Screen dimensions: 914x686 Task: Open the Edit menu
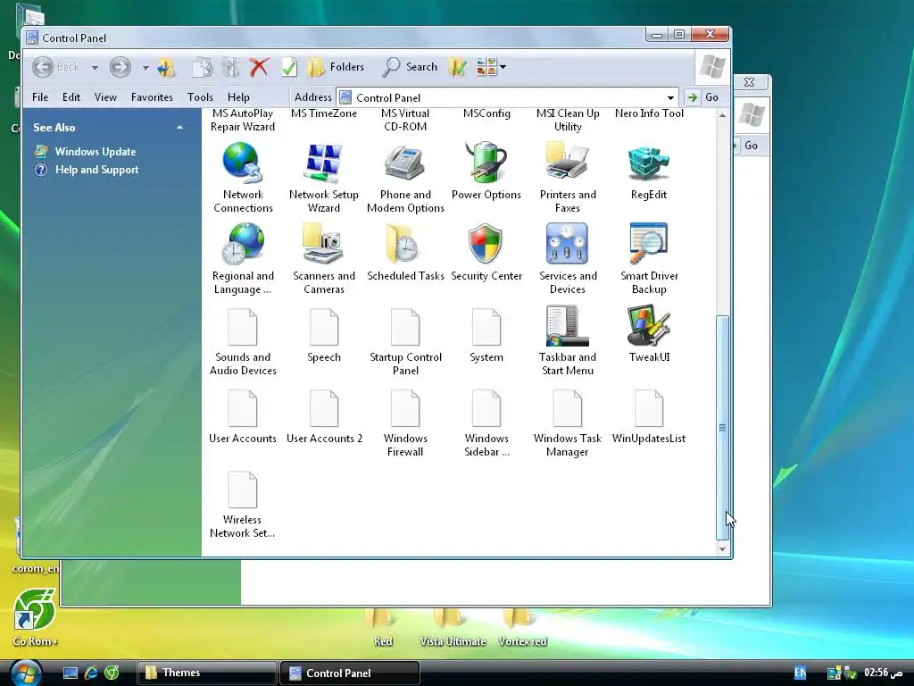coord(71,97)
